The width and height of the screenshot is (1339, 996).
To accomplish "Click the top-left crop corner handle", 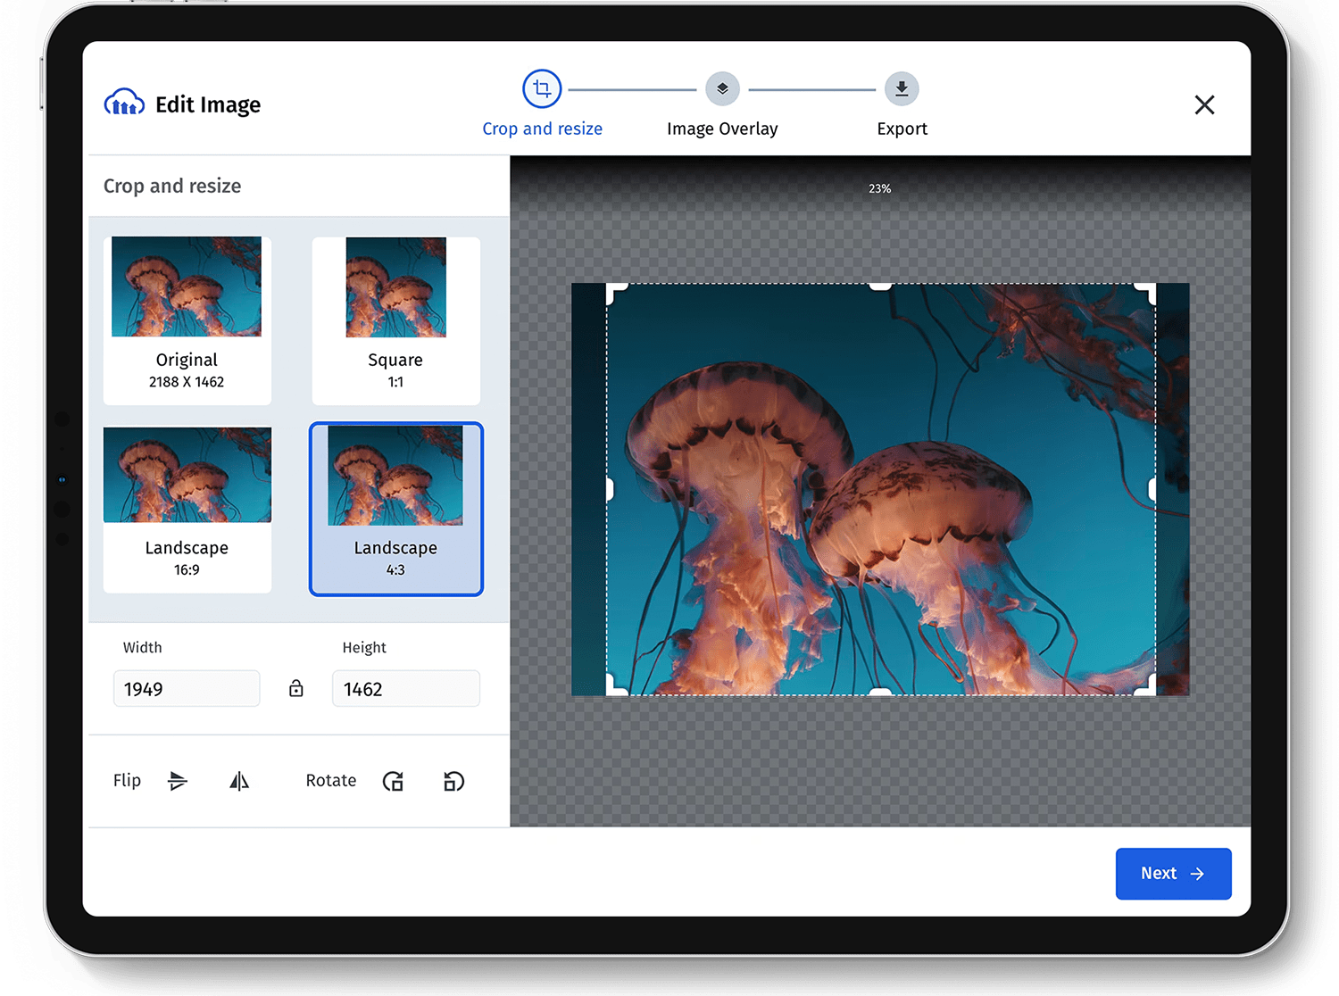I will (x=611, y=288).
